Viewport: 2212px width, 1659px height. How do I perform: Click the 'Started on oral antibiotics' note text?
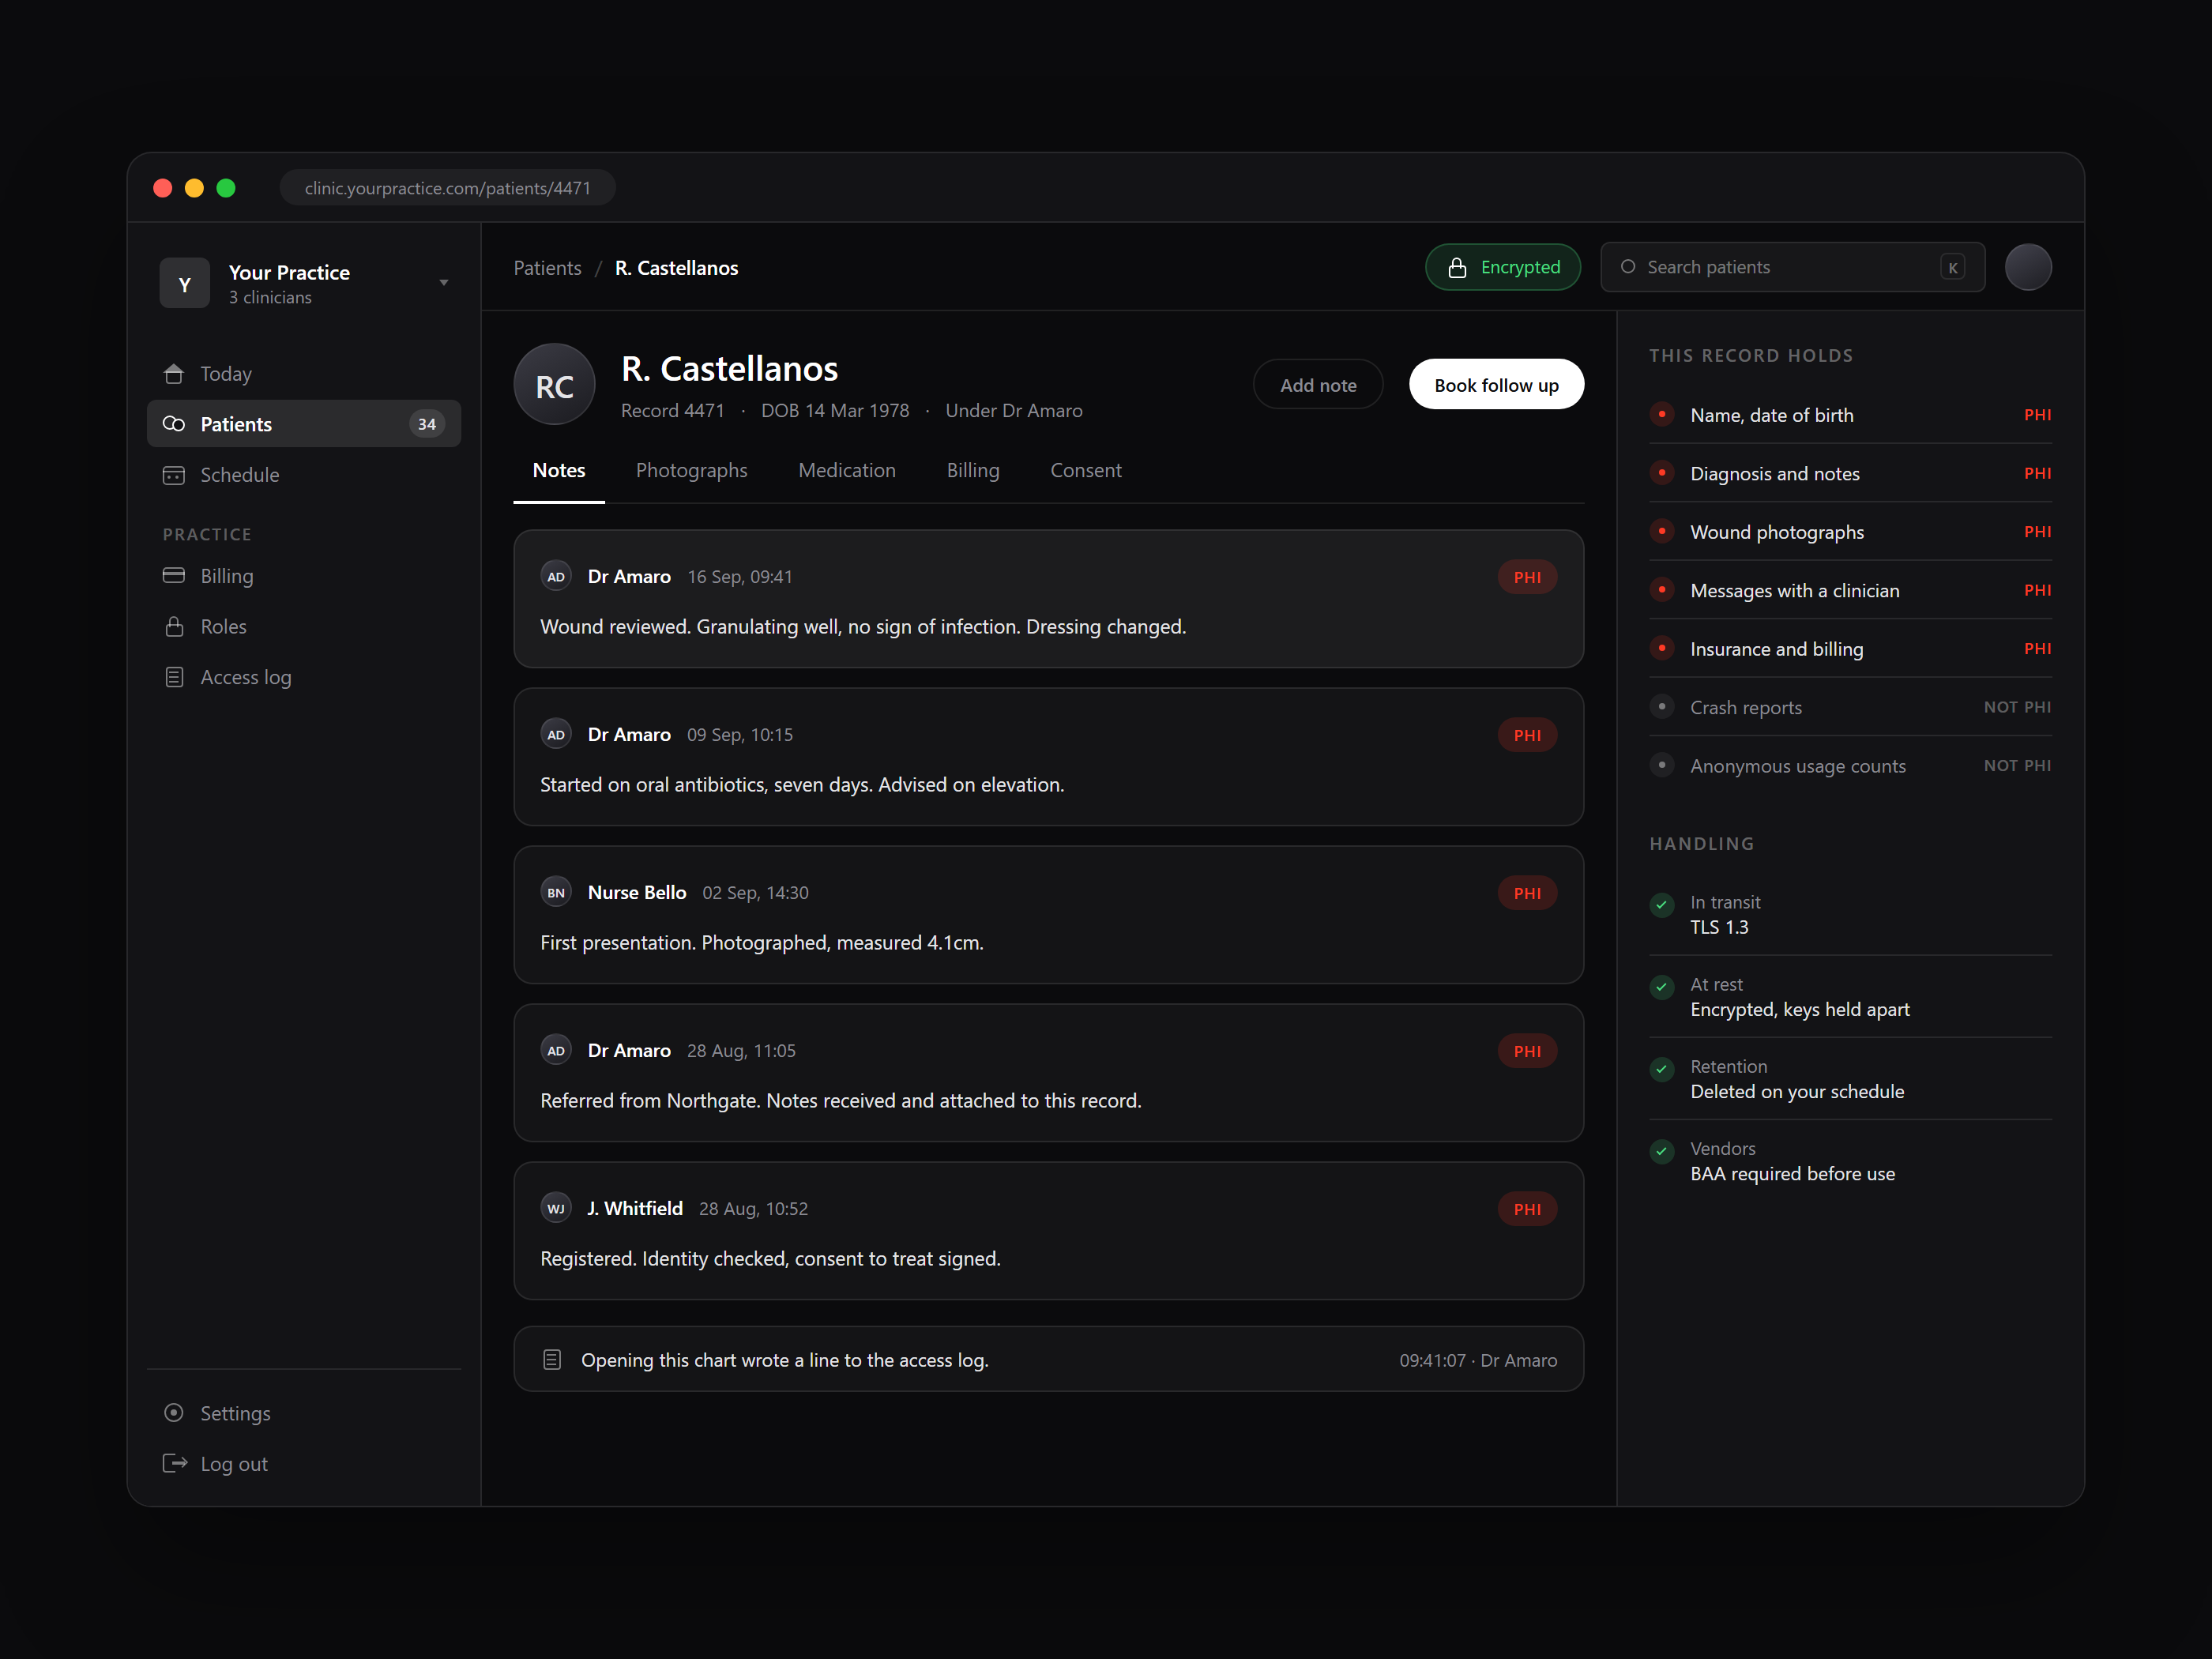point(802,785)
